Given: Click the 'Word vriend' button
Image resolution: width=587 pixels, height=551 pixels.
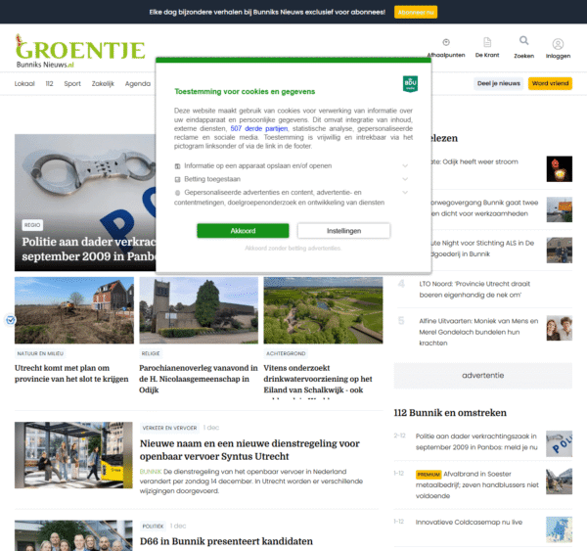Looking at the screenshot, I should tap(549, 84).
